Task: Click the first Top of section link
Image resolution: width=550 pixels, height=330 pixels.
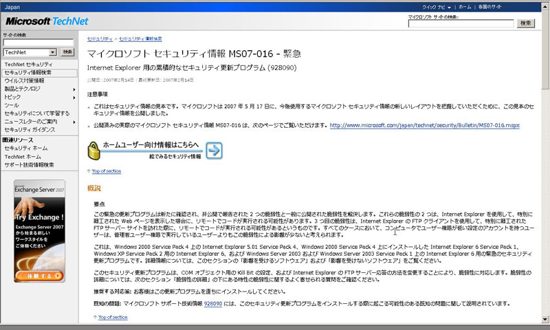Action: 107,171
